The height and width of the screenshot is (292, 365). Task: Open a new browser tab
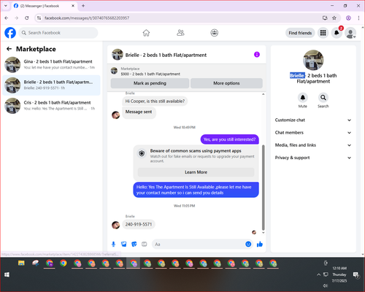(x=83, y=6)
